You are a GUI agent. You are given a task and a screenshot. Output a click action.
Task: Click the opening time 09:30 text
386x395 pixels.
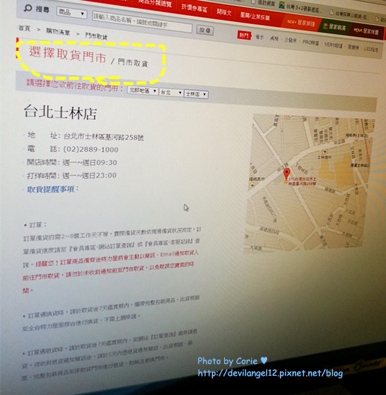[x=106, y=162]
